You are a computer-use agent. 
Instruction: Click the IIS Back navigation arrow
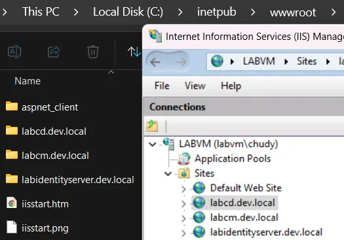tap(155, 62)
